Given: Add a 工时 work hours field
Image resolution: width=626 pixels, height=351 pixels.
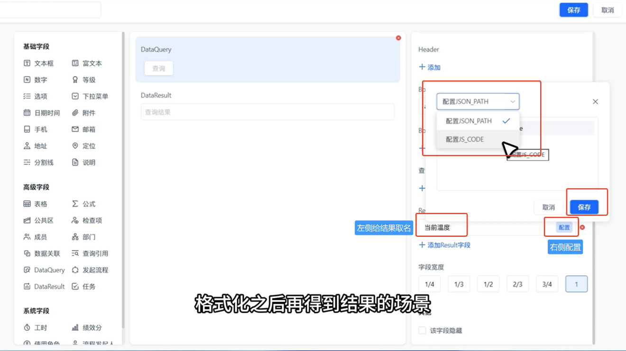Looking at the screenshot, I should click(x=35, y=328).
